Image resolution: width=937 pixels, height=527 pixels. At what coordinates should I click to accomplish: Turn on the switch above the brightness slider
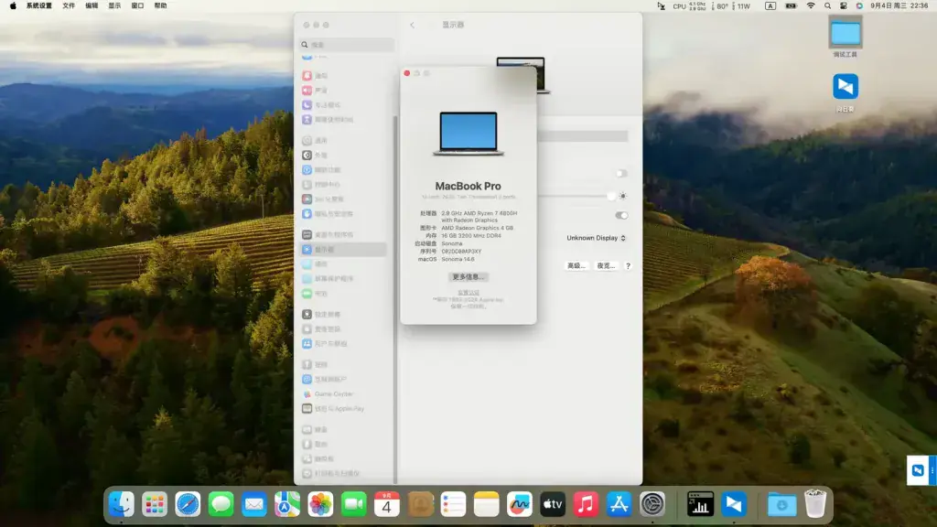point(621,173)
